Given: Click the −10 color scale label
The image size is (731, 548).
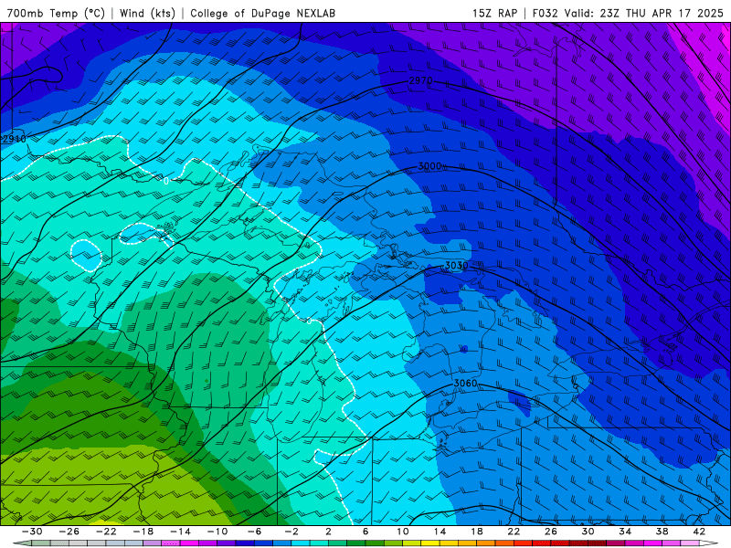Looking at the screenshot, I should [217, 532].
